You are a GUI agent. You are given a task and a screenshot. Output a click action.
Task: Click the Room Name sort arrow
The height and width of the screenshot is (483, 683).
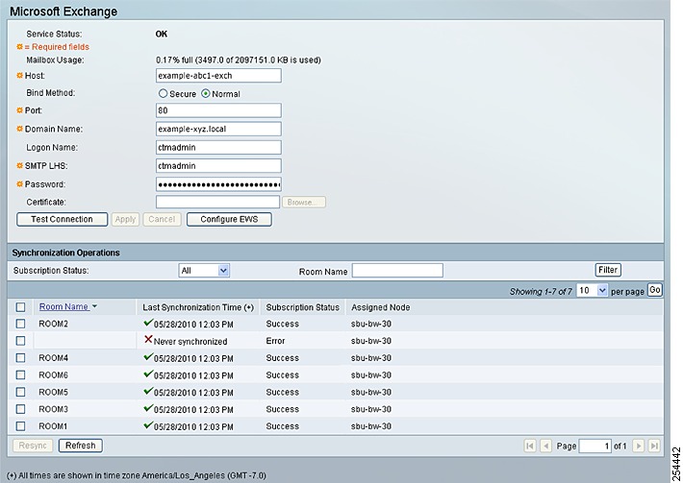[x=94, y=306]
